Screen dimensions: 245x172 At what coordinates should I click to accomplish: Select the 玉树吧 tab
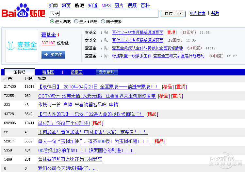20,72
